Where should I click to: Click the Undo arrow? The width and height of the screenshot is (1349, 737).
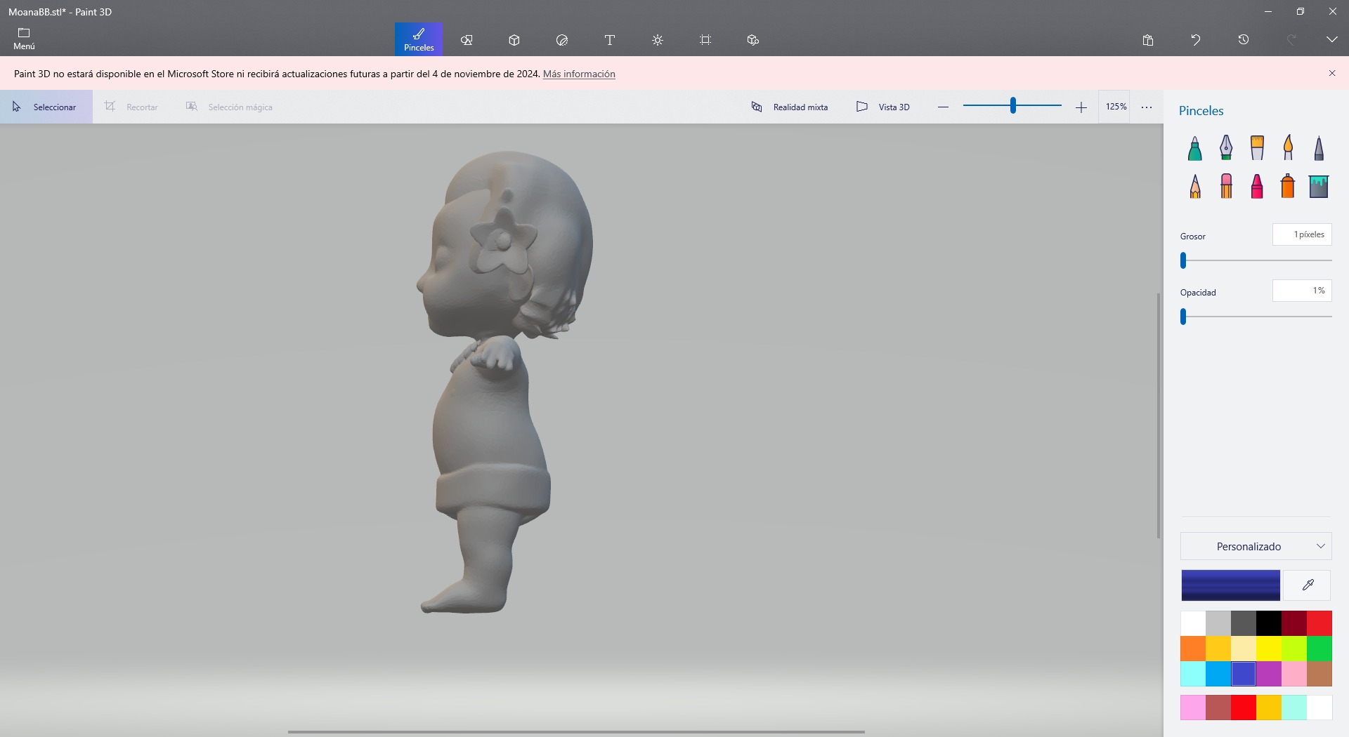click(x=1196, y=40)
